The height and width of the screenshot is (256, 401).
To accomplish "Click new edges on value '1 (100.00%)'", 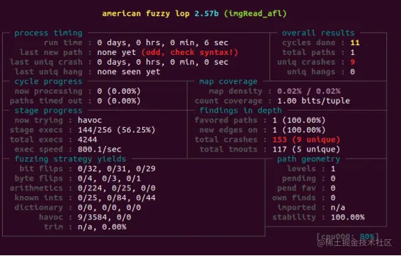I will click(299, 130).
